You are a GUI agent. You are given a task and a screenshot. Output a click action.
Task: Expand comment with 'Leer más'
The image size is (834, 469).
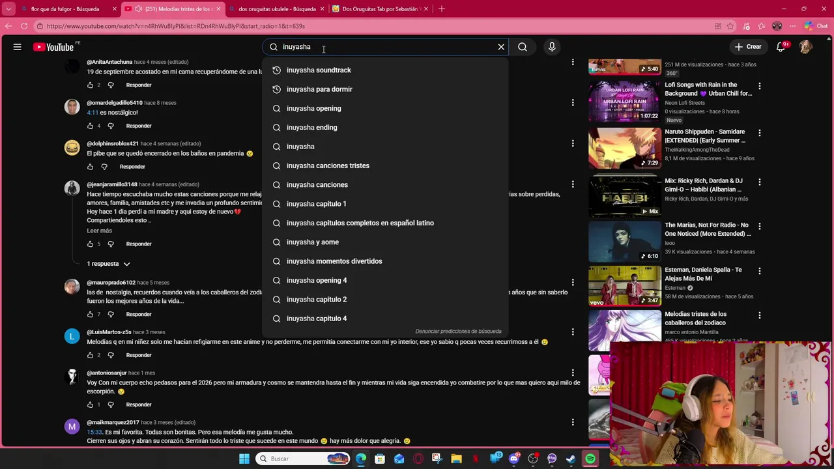[99, 231]
